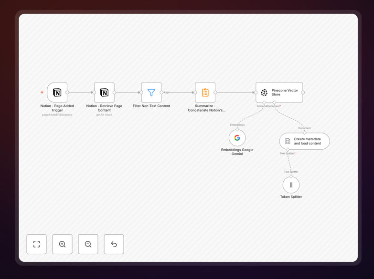Viewport: 374px width, 279px height.
Task: Click the output connector of Pinecone Vector Store
Action: click(303, 93)
